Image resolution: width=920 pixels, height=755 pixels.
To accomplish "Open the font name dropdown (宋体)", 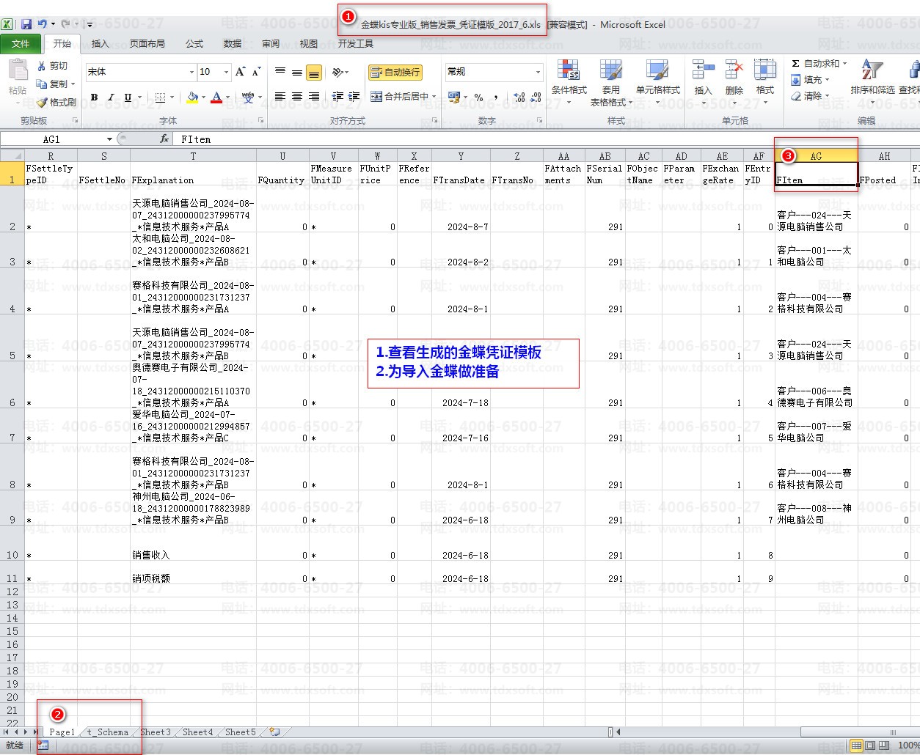I will pos(191,72).
